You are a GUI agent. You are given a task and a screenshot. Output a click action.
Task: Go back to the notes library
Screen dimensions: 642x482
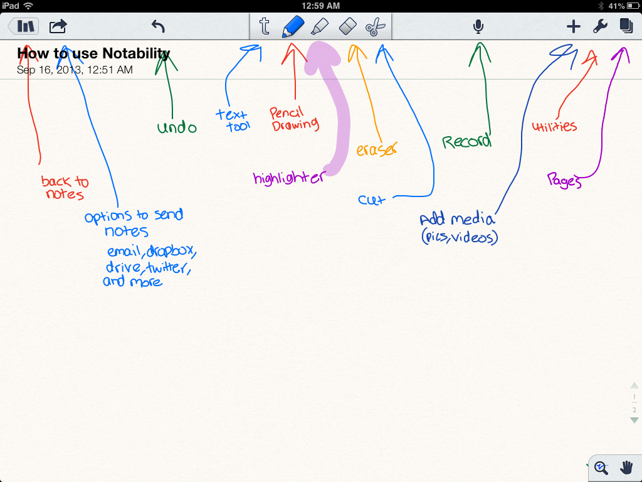24,26
